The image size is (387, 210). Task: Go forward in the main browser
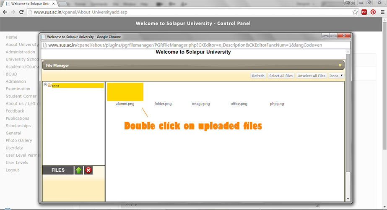coord(13,12)
